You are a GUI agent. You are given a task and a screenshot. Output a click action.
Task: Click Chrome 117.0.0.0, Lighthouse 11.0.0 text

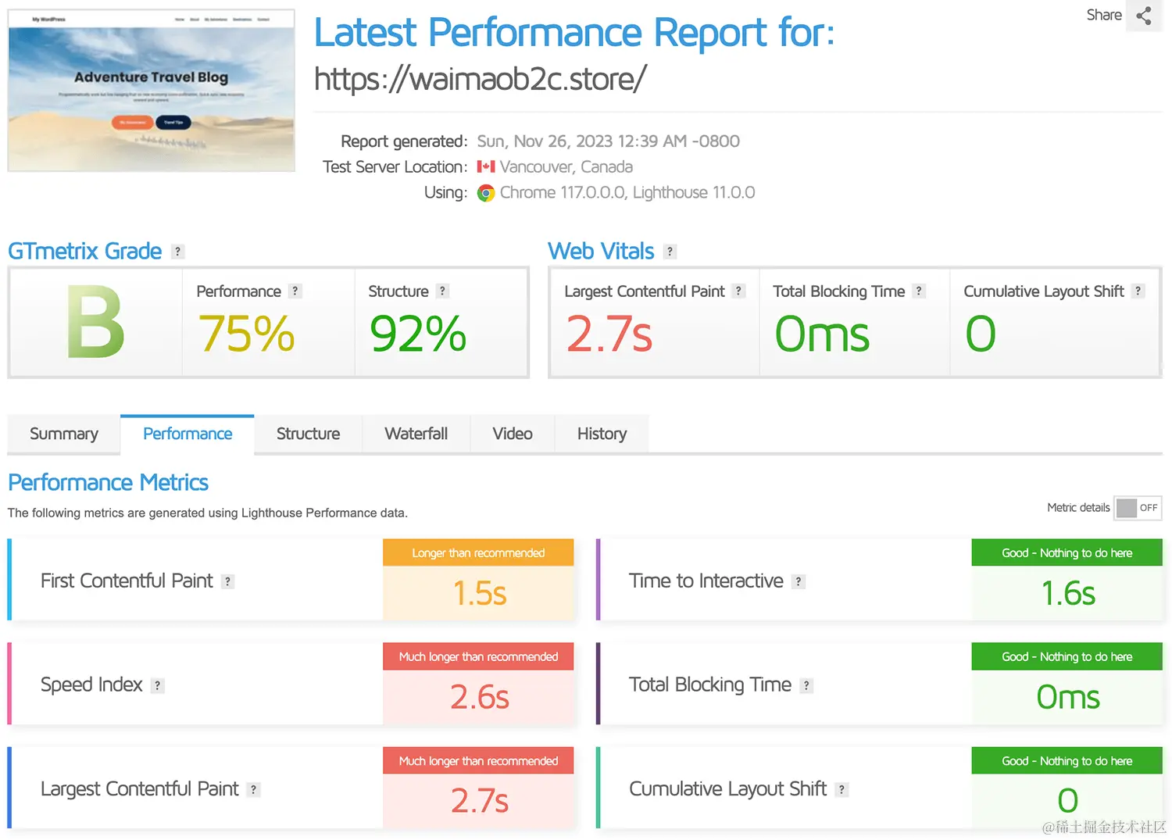coord(627,192)
